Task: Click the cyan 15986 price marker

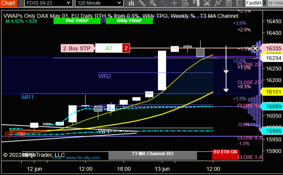Action: pyautogui.click(x=272, y=131)
